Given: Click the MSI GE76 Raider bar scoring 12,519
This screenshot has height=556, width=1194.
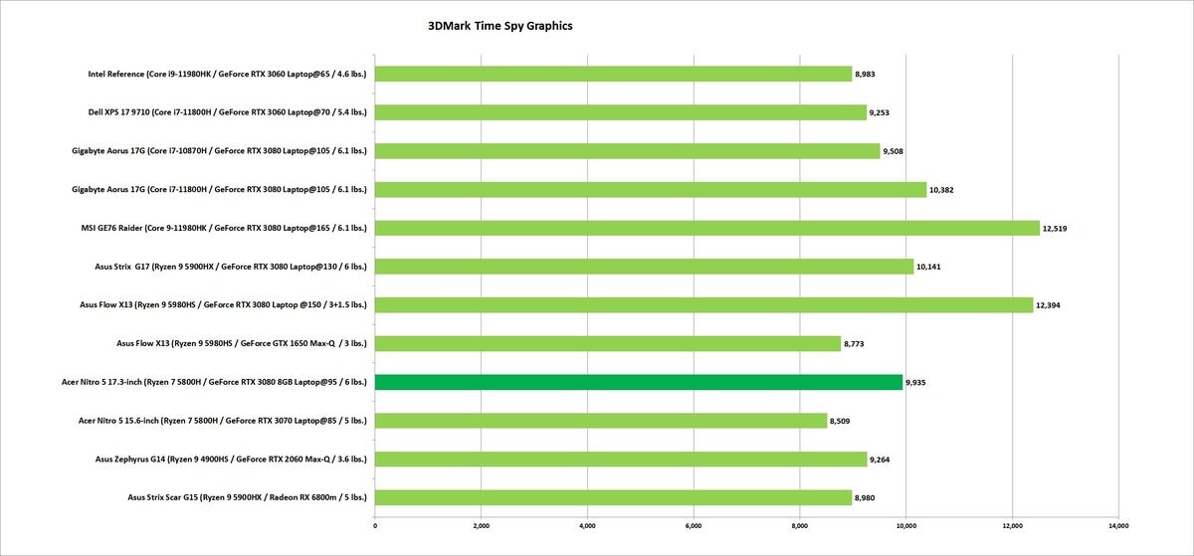Looking at the screenshot, I should [707, 228].
